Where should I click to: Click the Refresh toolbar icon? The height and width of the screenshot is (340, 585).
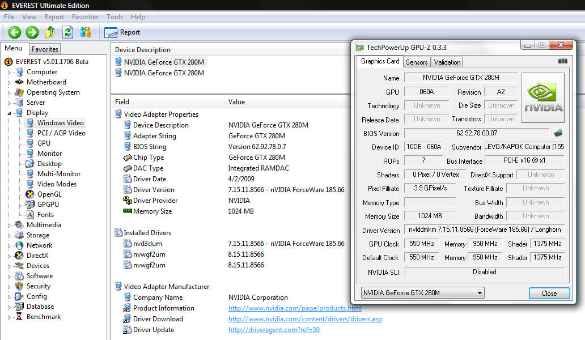67,32
